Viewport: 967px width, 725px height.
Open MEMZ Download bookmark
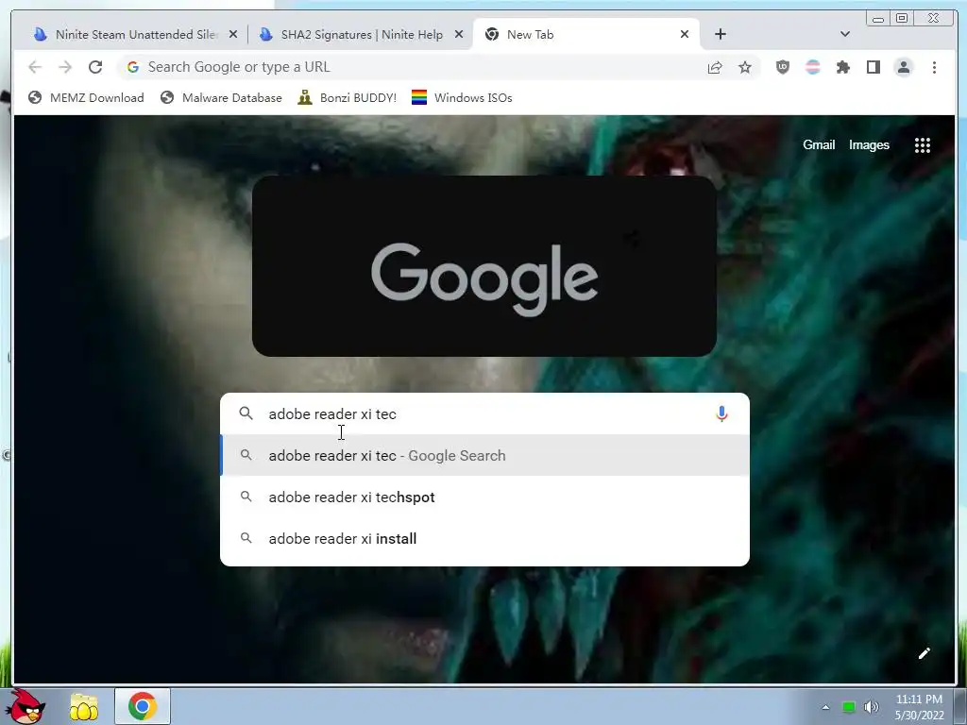(x=86, y=97)
